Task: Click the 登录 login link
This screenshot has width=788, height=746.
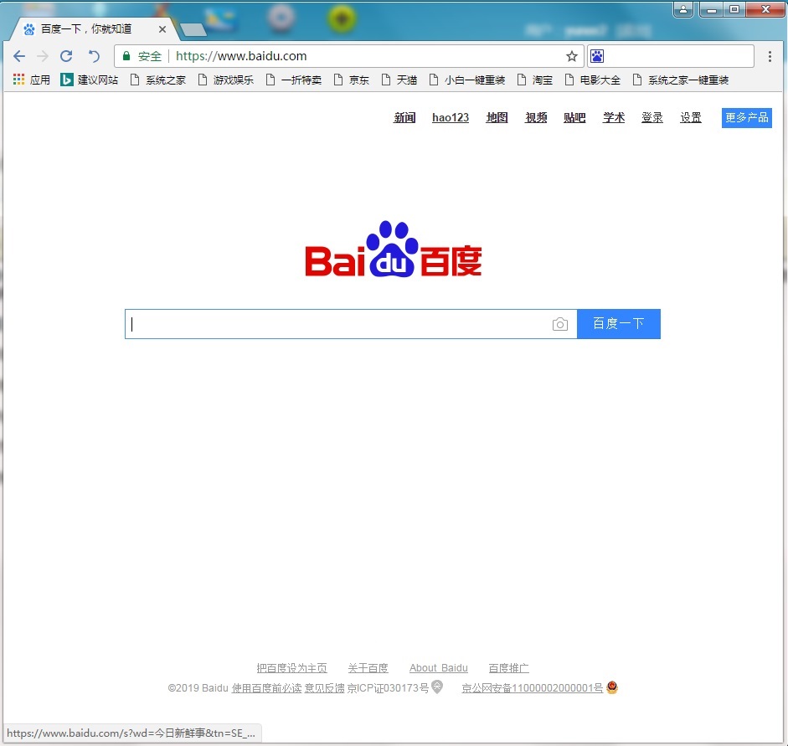Action: (652, 117)
